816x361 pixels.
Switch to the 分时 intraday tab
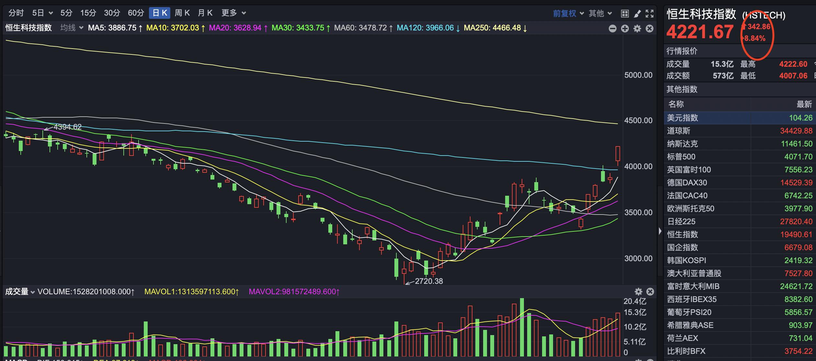coord(16,13)
